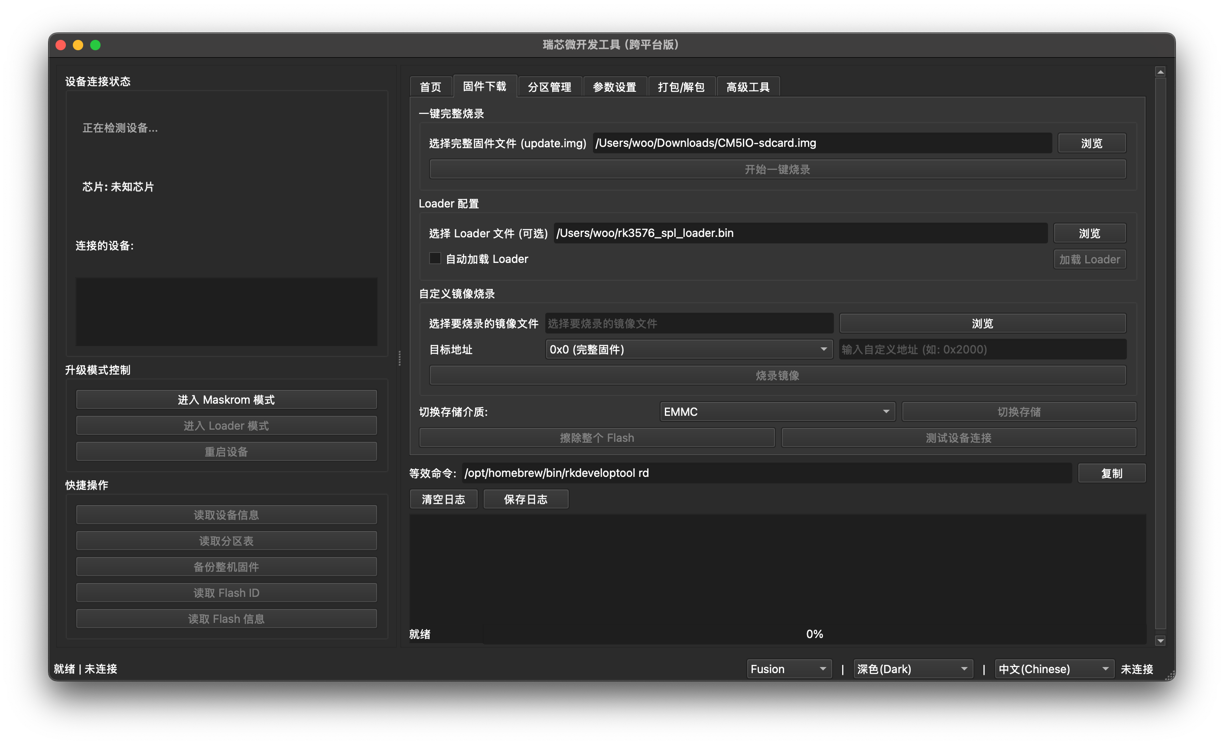Switch to the 首页 tab

click(431, 87)
